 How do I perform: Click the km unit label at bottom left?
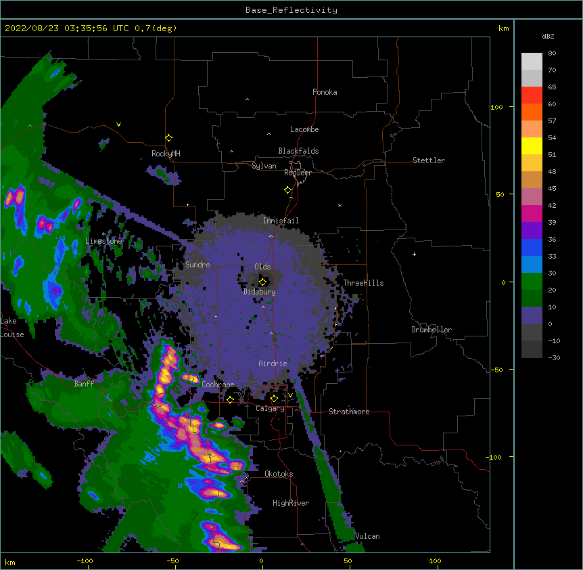click(10, 563)
